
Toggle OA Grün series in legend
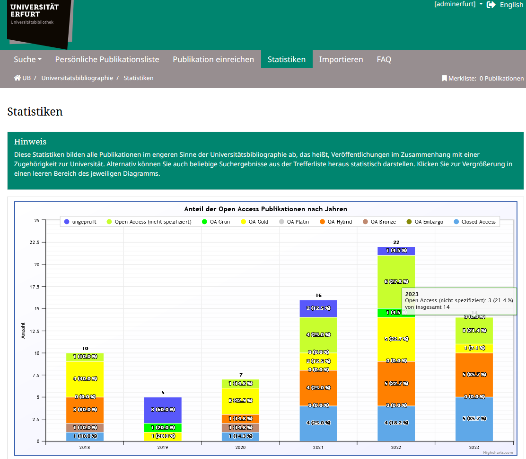(216, 222)
